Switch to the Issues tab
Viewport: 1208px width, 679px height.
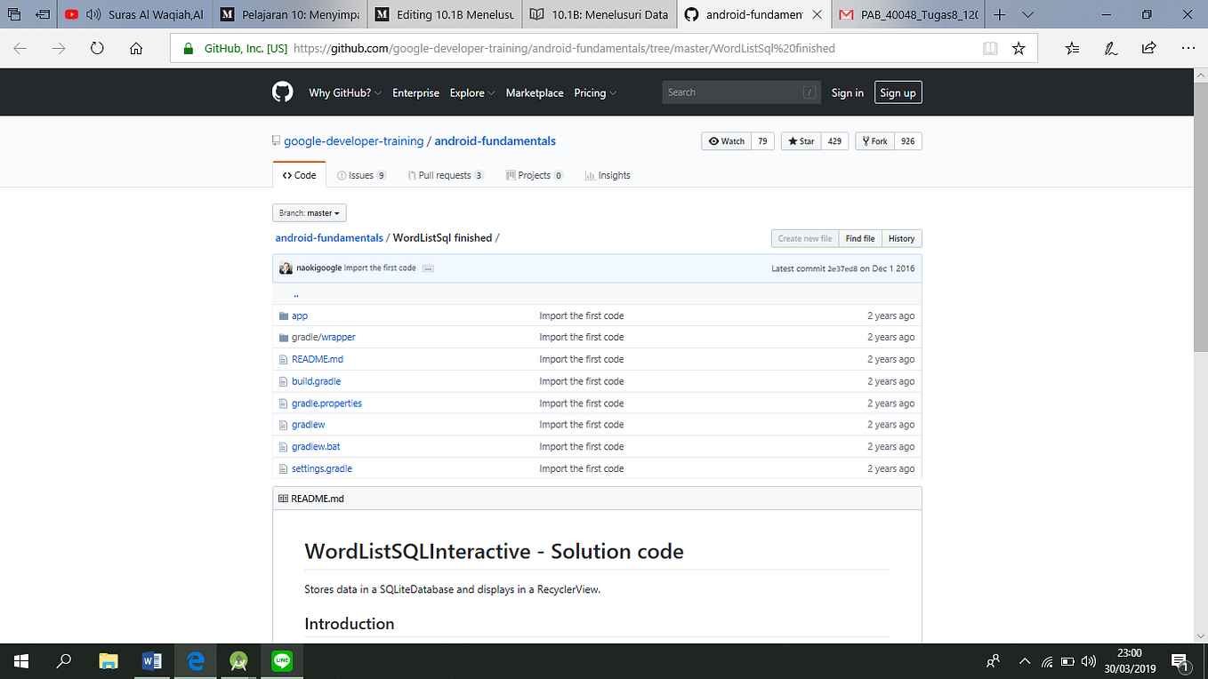click(361, 175)
